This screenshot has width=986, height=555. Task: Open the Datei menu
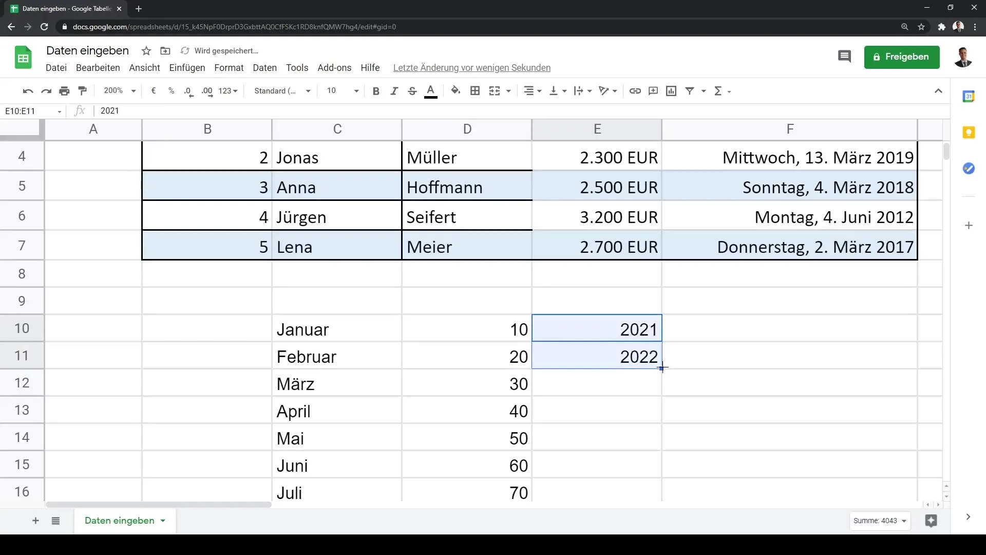click(x=56, y=68)
